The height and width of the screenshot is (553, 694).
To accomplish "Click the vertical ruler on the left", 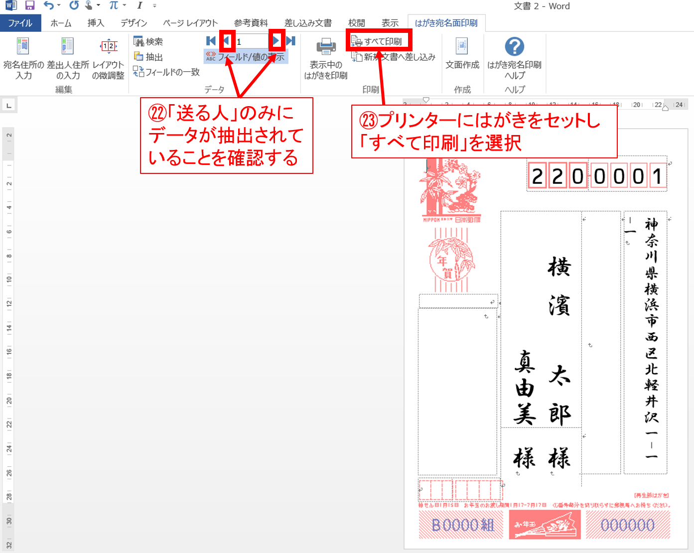I will click(8, 339).
